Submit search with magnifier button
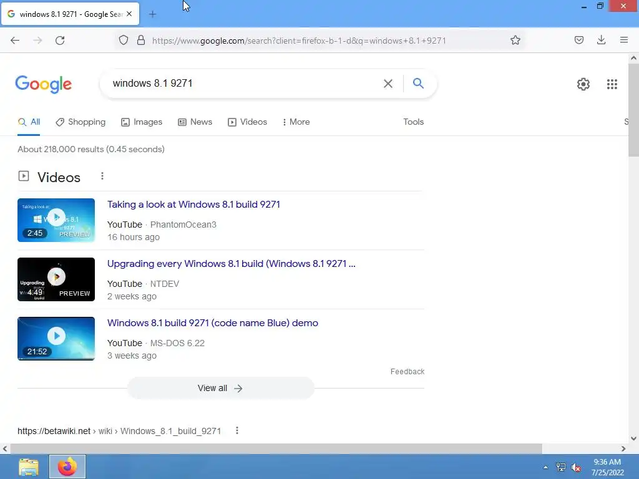639x479 pixels. tap(418, 83)
